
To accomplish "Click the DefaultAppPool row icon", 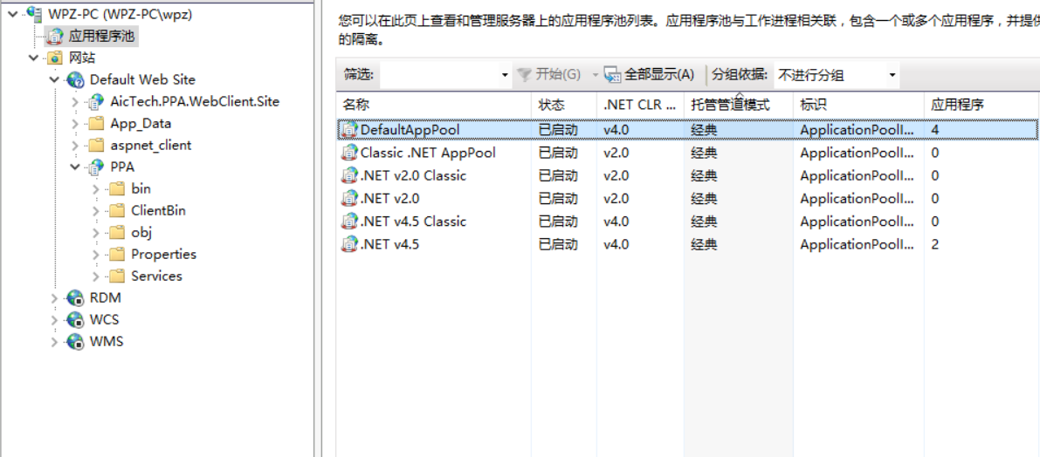I will click(349, 130).
